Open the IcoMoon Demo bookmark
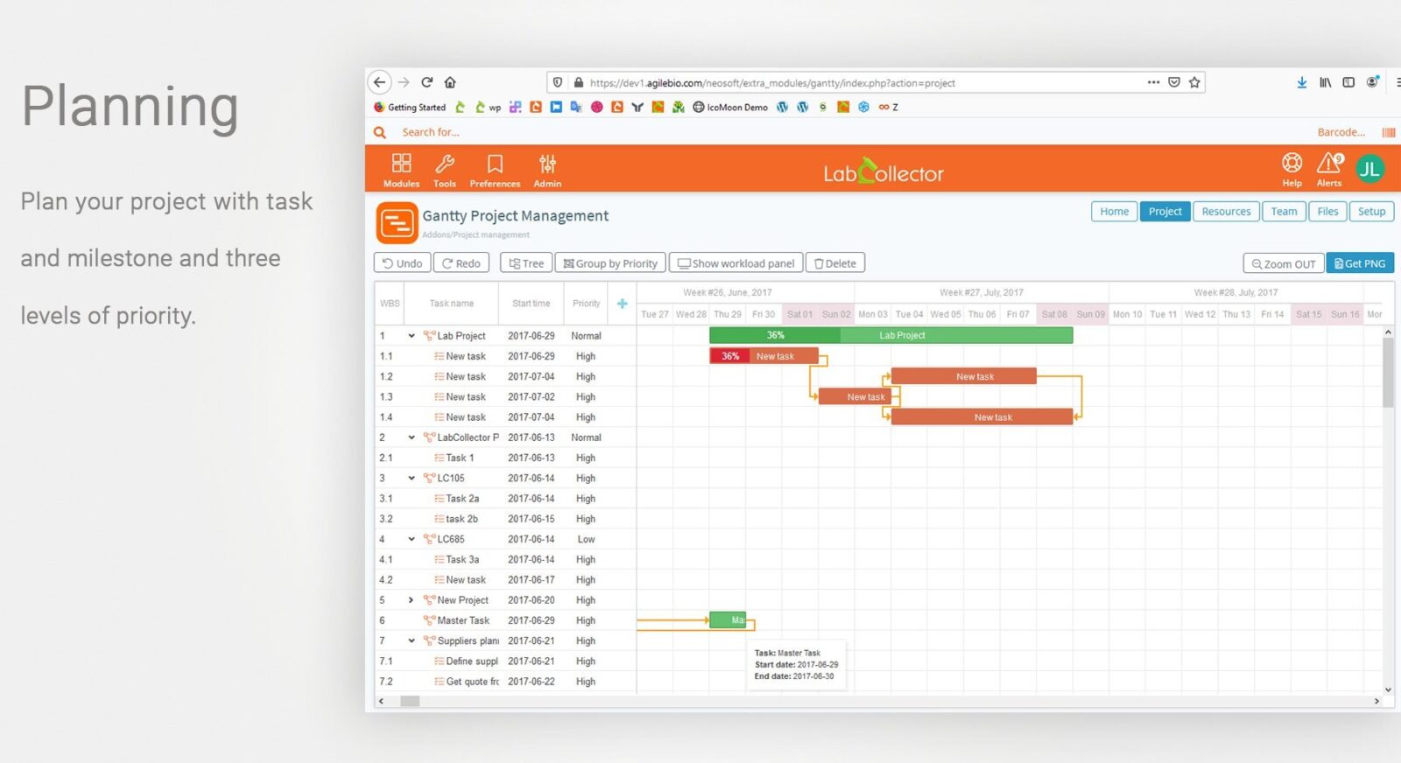Viewport: 1401px width, 763px height. (730, 107)
